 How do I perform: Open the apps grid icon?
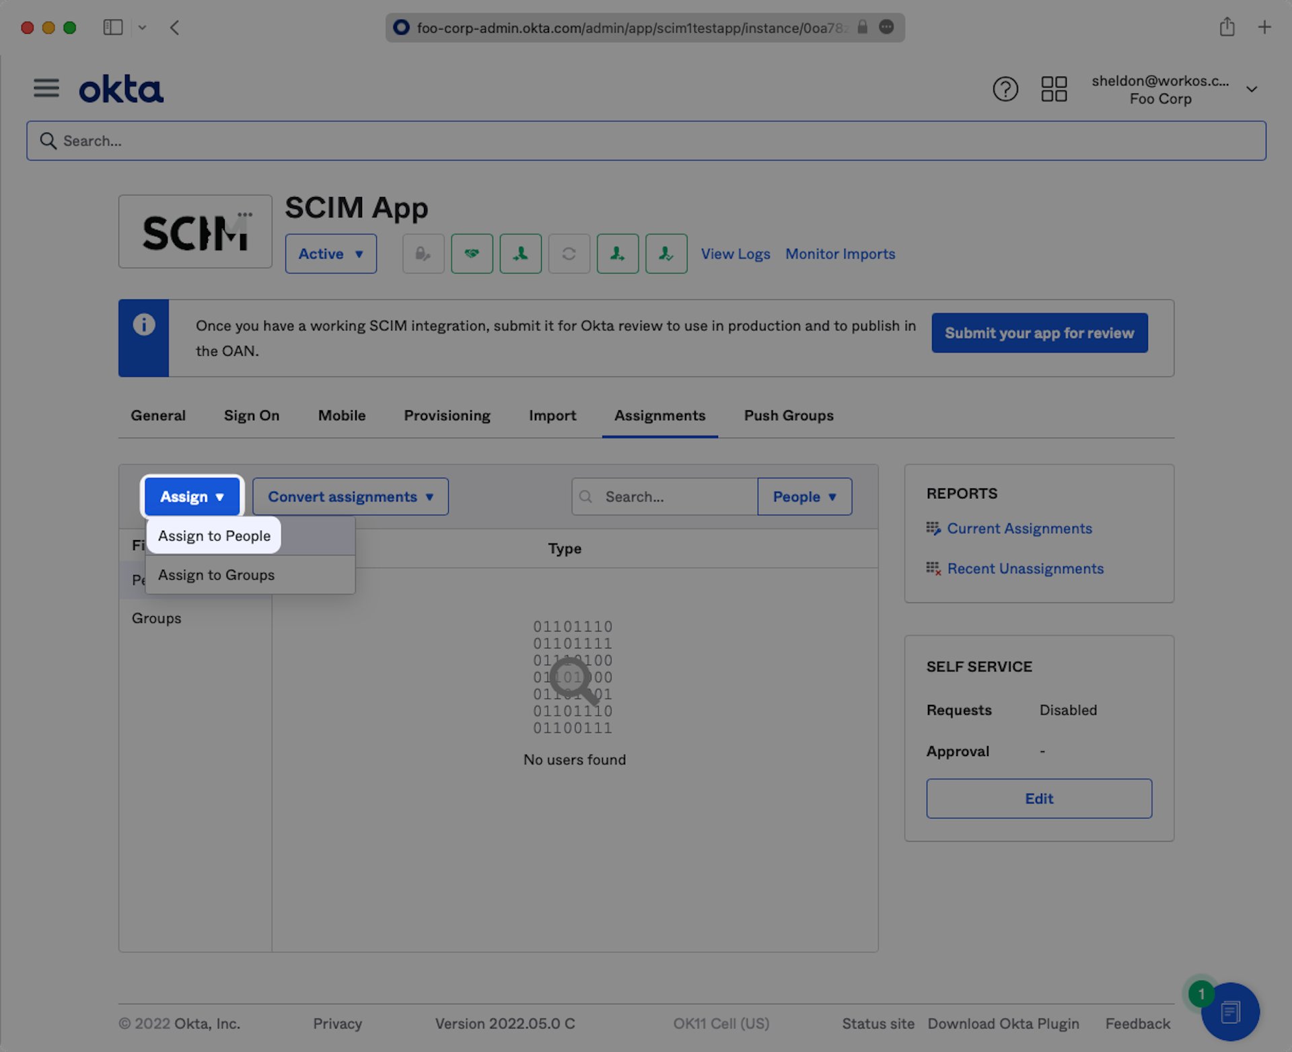(1054, 89)
